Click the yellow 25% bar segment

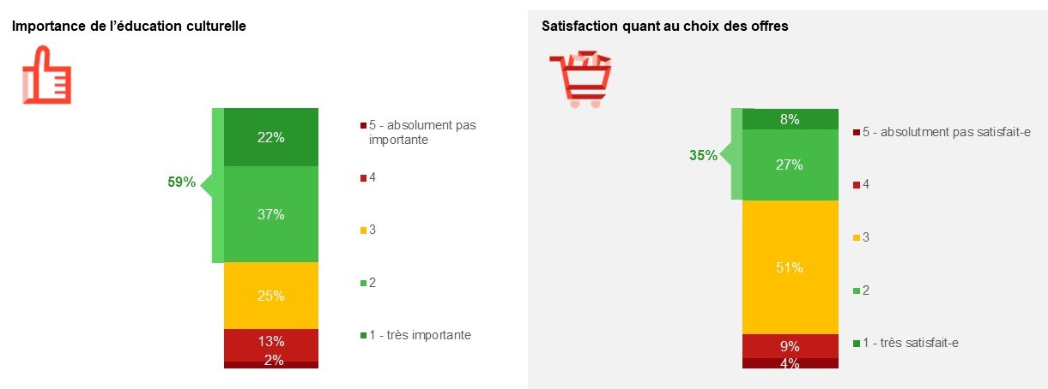271,296
